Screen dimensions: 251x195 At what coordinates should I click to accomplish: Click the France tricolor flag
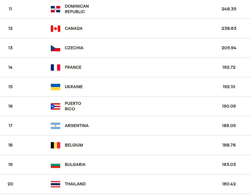point(55,67)
